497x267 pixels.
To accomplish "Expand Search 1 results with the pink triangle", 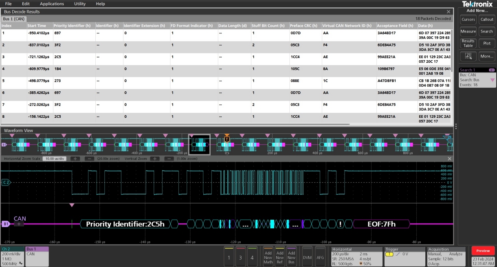I will (493, 81).
